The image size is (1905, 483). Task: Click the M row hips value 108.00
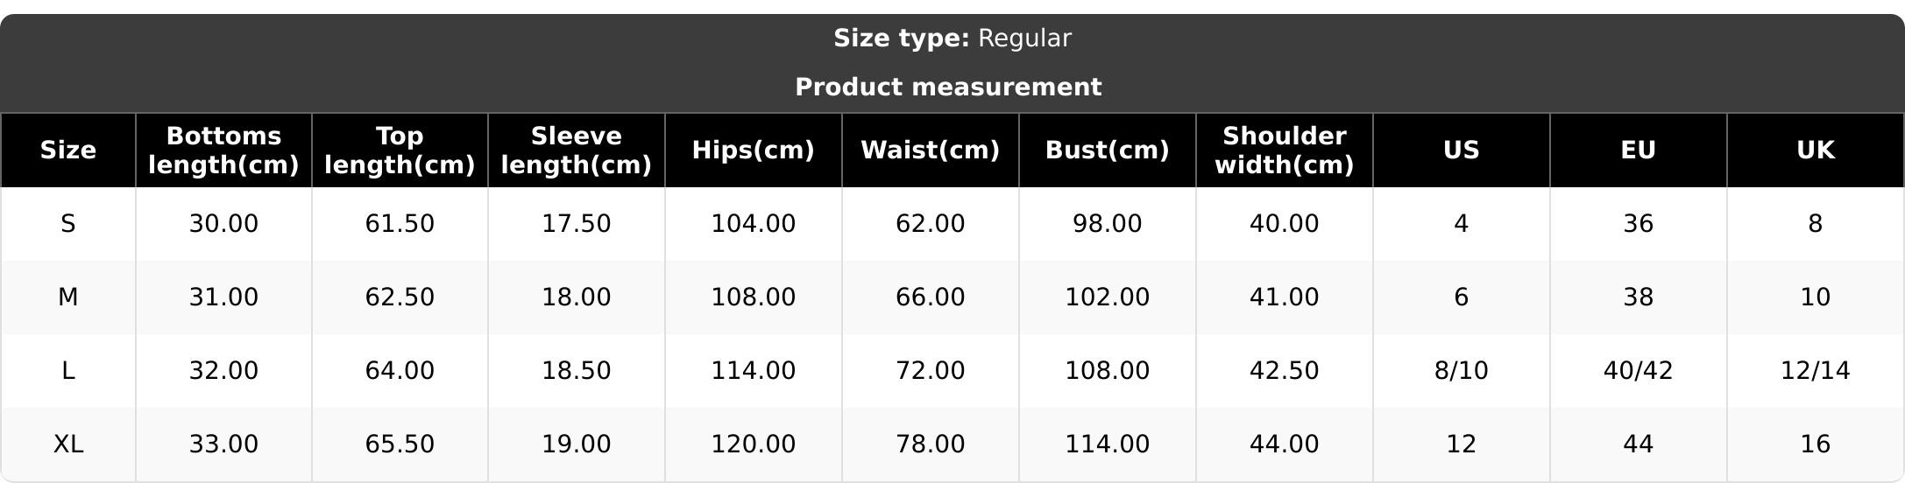754,297
